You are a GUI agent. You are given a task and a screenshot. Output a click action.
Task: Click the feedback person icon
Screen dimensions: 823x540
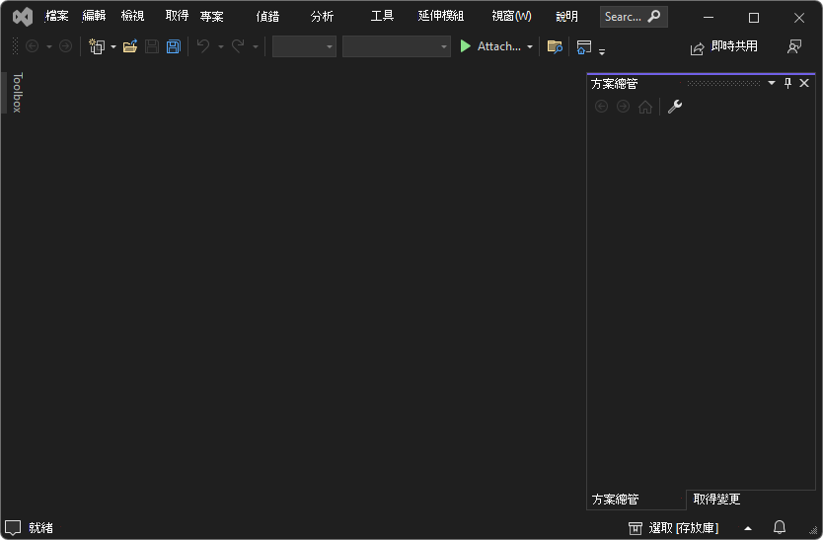tap(794, 46)
